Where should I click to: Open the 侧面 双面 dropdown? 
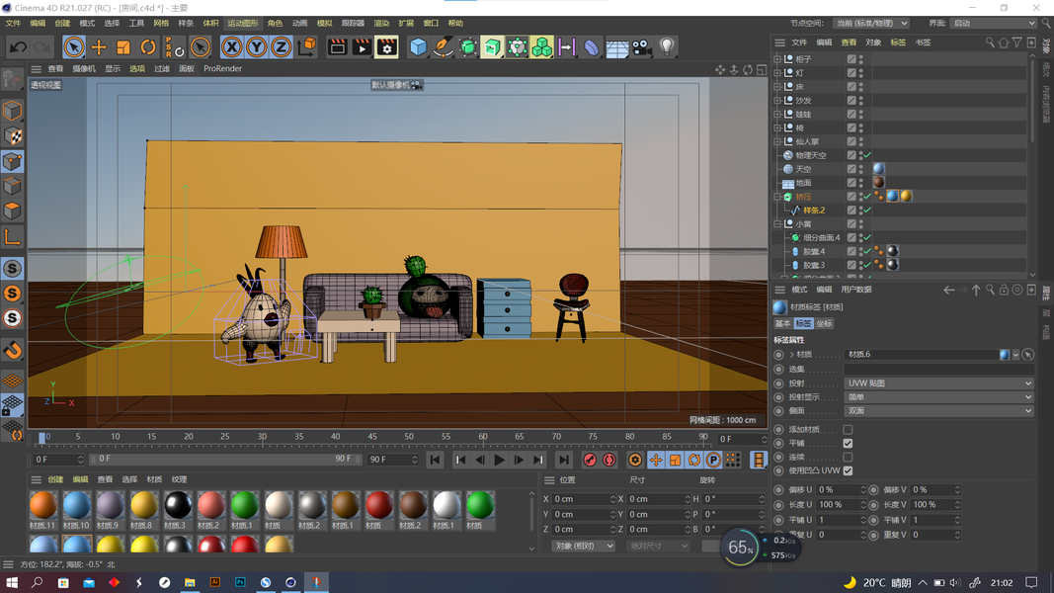[938, 411]
